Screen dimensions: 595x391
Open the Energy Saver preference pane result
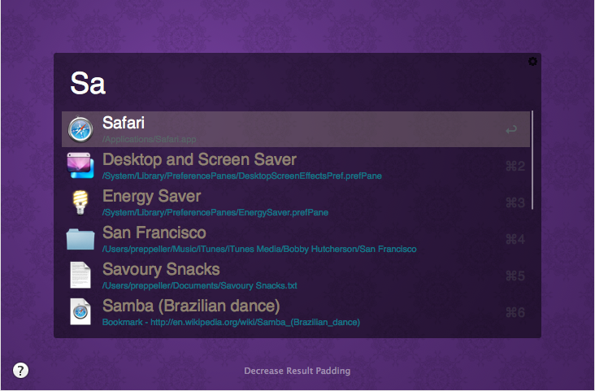151,197
